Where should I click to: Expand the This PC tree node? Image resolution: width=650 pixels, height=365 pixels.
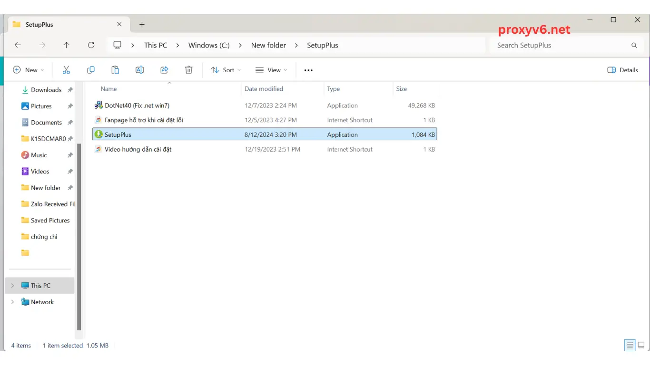click(12, 286)
